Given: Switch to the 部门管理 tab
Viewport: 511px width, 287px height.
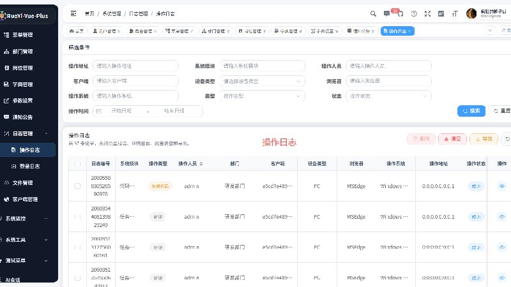Looking at the screenshot, I should pos(215,31).
